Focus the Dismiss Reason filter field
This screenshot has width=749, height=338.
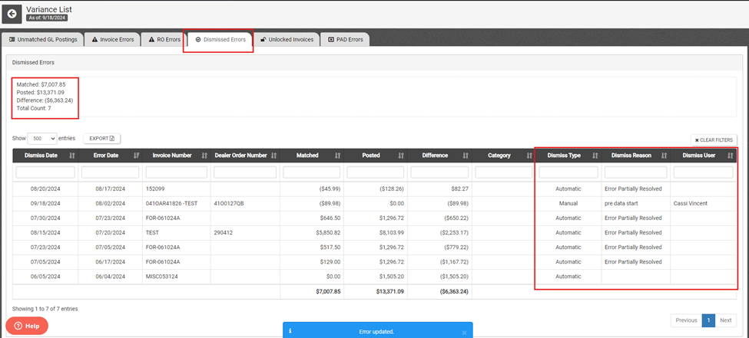(636, 172)
